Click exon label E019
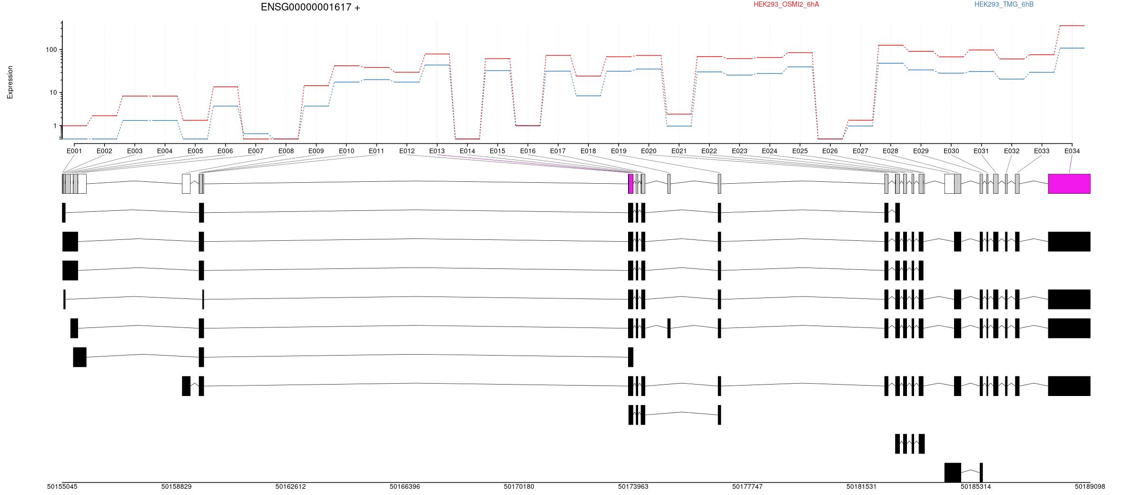Screen dimensions: 1142x495 point(619,151)
